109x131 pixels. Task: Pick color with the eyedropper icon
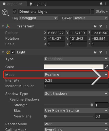coord(106,67)
